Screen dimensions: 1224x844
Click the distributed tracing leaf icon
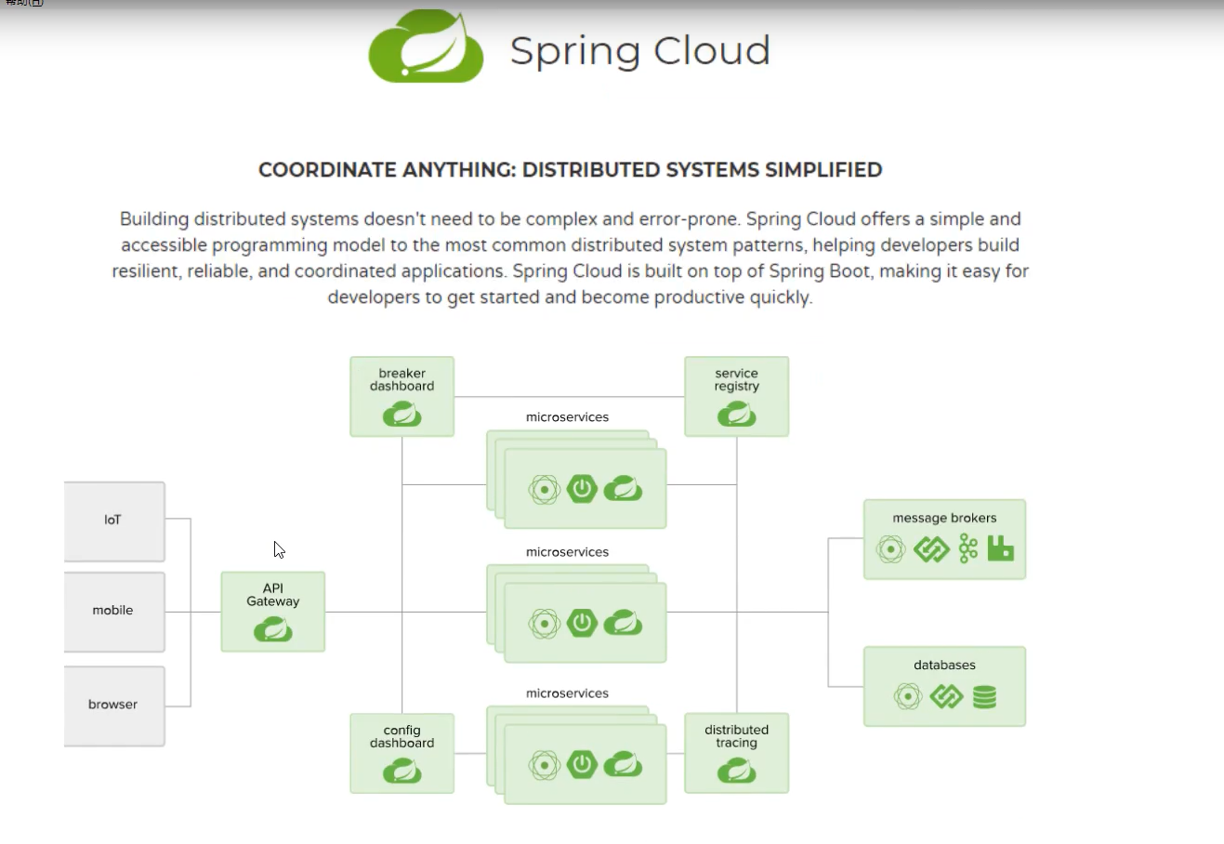point(736,771)
